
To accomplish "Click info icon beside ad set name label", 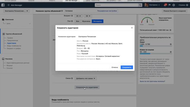I will coord(62,11).
